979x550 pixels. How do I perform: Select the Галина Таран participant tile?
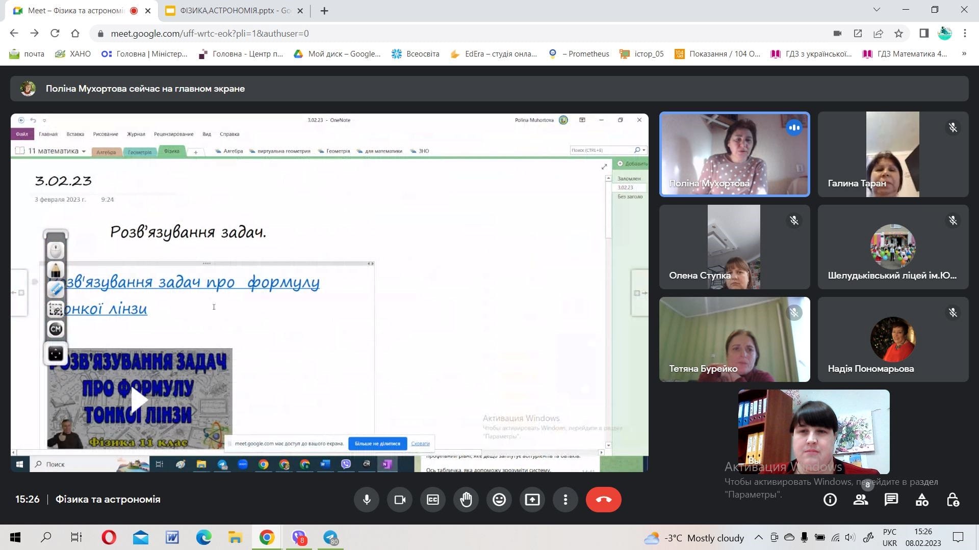pos(893,154)
